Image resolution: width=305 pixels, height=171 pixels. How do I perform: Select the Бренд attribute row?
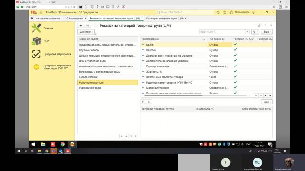[x=206, y=45]
